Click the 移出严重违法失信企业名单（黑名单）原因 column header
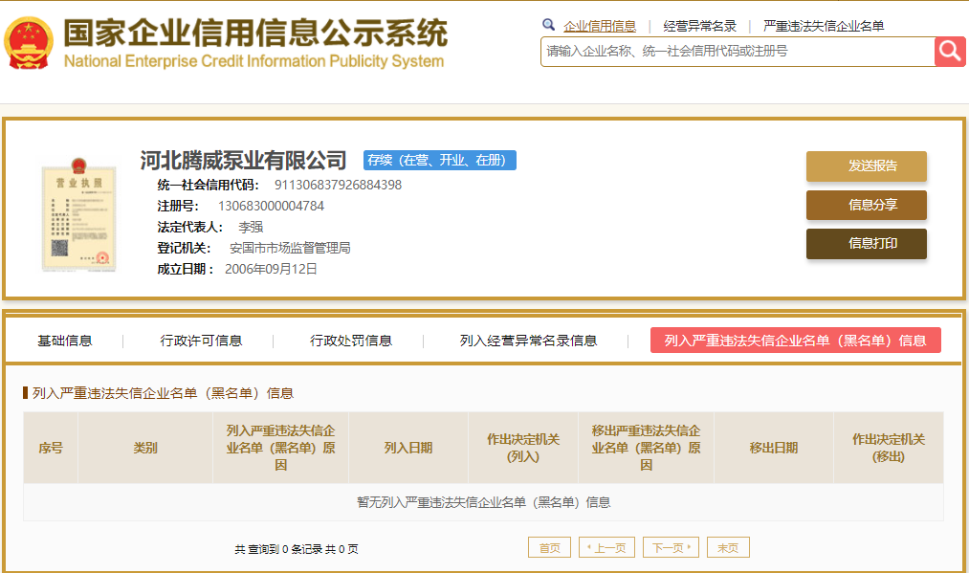The height and width of the screenshot is (573, 969). pos(646,448)
